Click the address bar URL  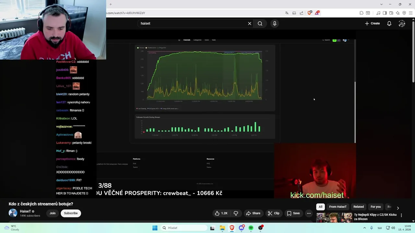tap(126, 13)
